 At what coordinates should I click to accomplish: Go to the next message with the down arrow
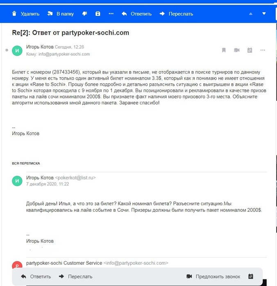pyautogui.click(x=264, y=13)
